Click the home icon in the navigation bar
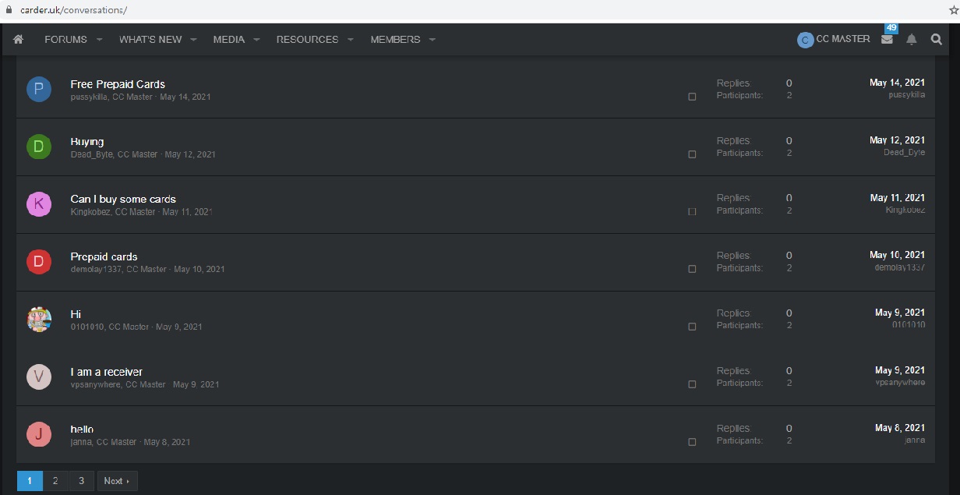960x495 pixels. (x=19, y=40)
